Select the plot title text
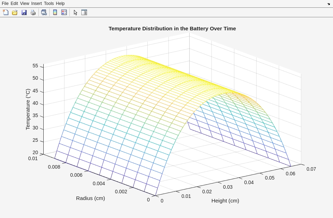The image size is (333, 218). tap(172, 29)
